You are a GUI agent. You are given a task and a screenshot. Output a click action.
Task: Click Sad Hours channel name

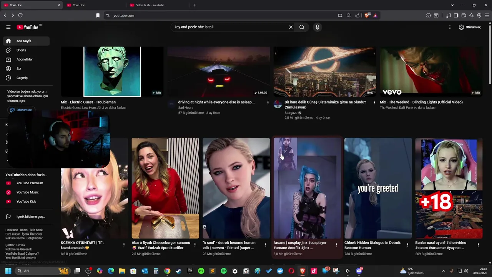(186, 108)
